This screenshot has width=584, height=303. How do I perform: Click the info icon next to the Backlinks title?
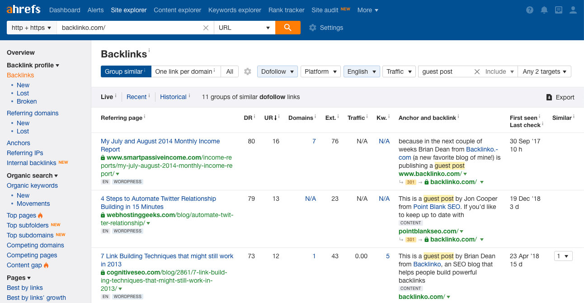[x=149, y=51]
